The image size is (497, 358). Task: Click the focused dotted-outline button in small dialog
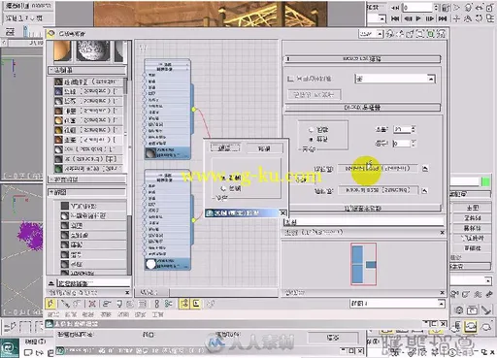point(225,148)
